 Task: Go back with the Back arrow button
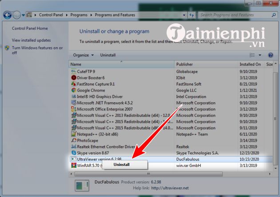[x=8, y=15]
